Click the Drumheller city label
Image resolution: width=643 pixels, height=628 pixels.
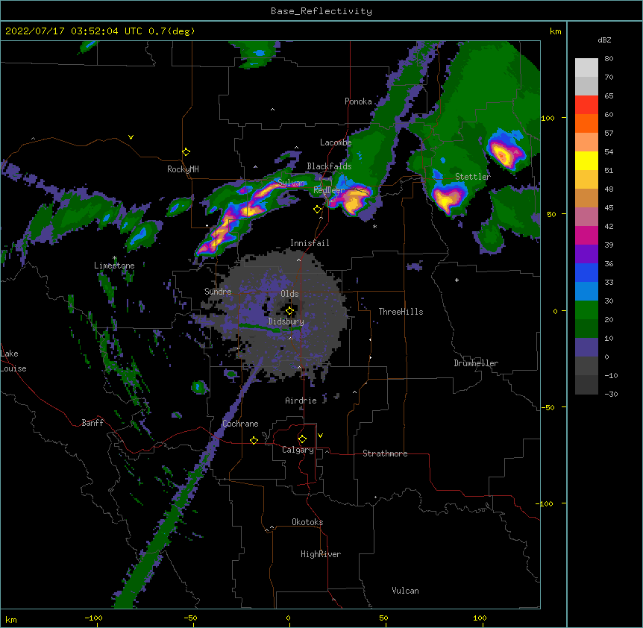[476, 363]
